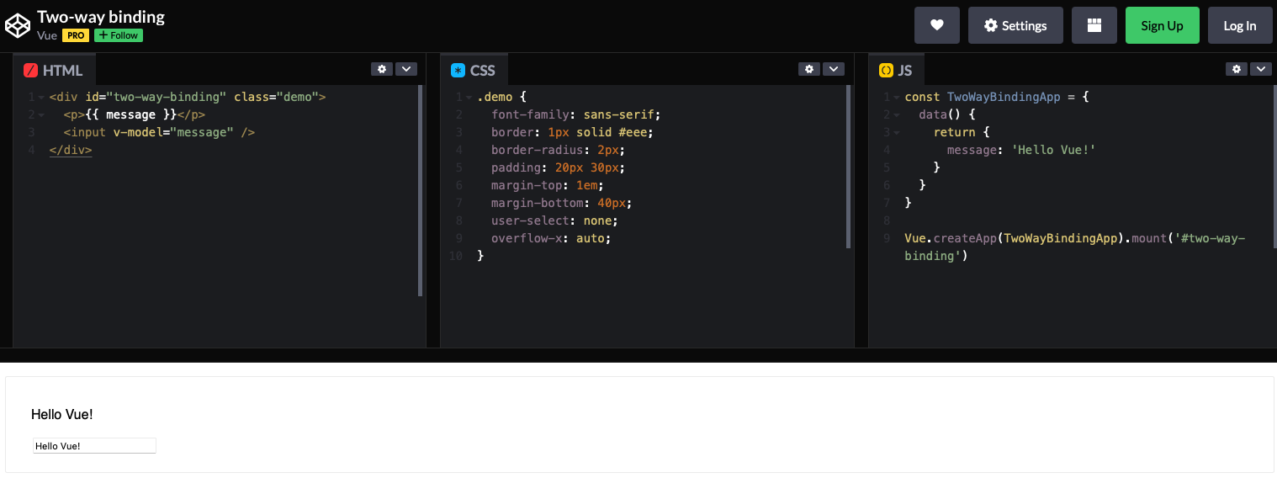Click '{{ message }}' interpolation in HTML

131,114
